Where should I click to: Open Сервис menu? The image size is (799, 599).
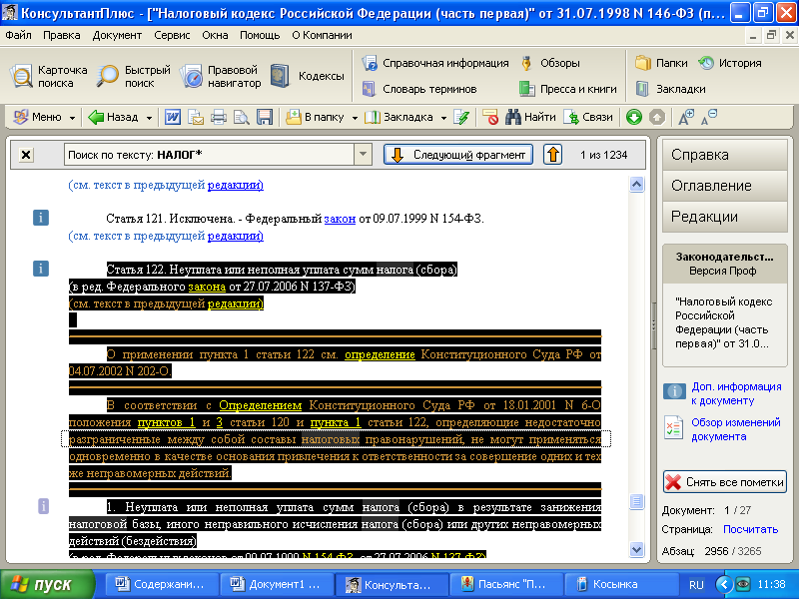tap(172, 35)
